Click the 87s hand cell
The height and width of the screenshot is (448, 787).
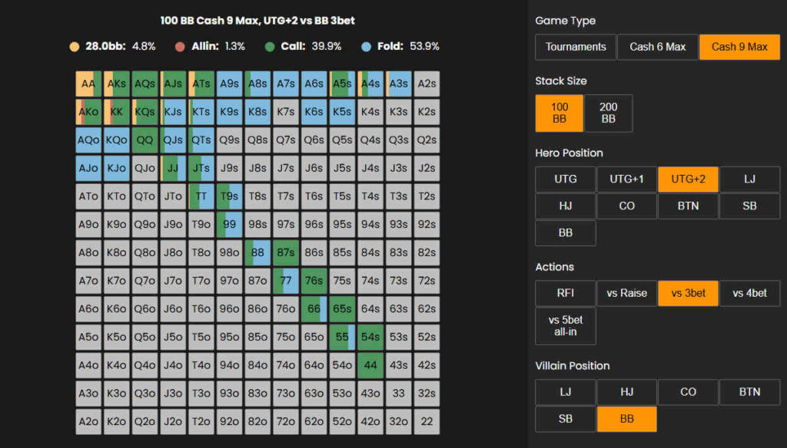click(286, 252)
